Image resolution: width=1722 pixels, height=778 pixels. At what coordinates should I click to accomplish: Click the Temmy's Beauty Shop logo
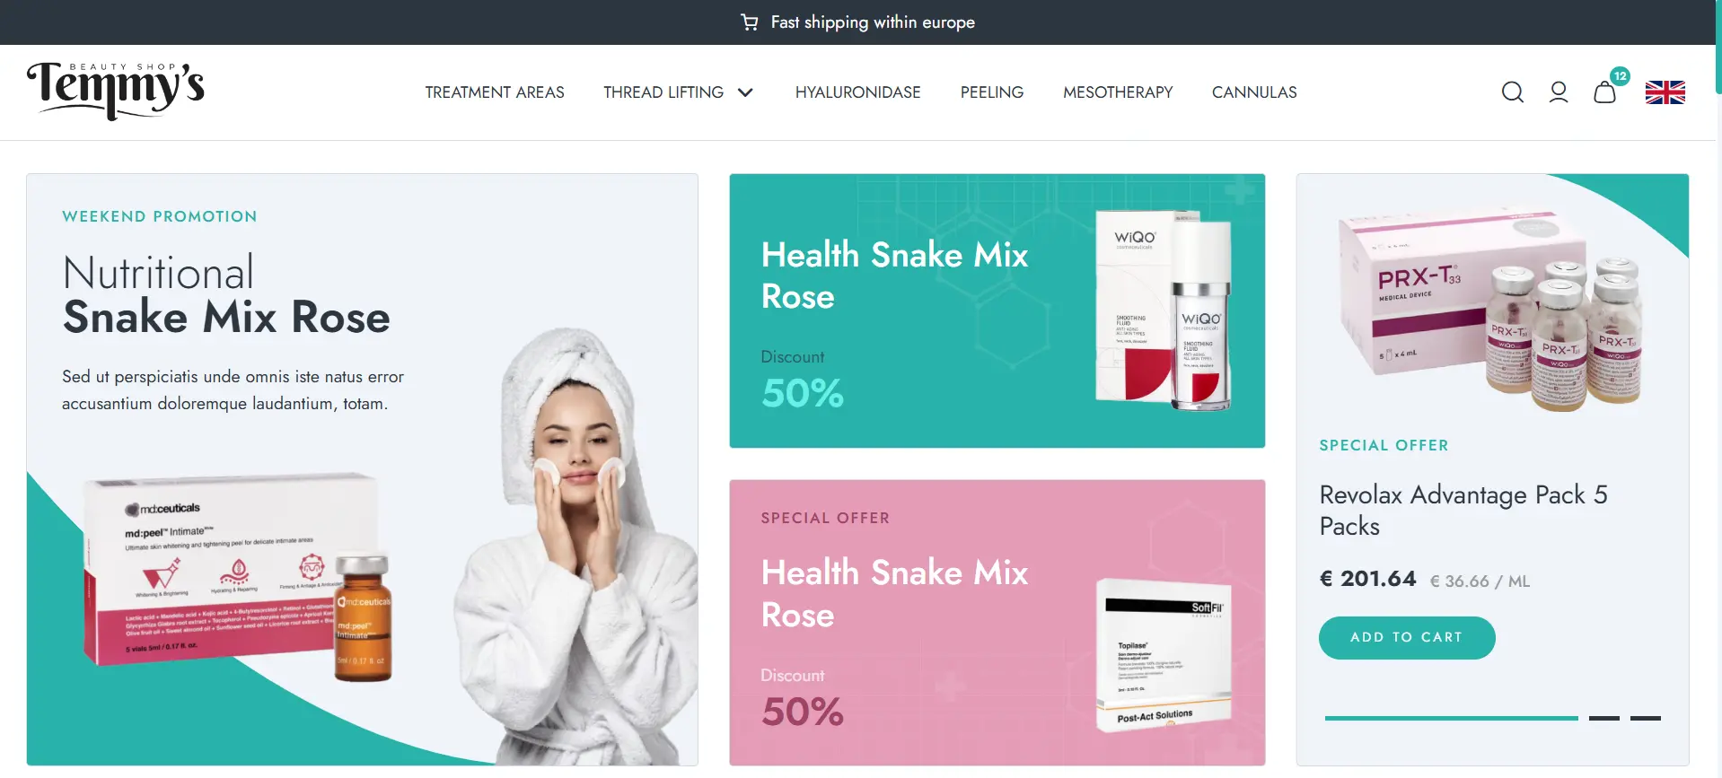pos(116,91)
